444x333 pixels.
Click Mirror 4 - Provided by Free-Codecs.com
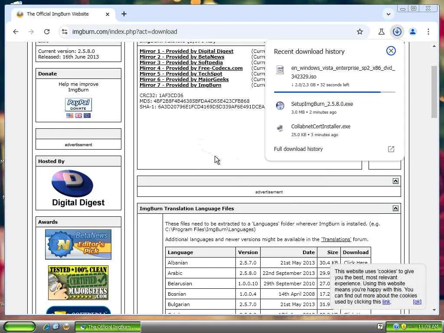coord(191,68)
